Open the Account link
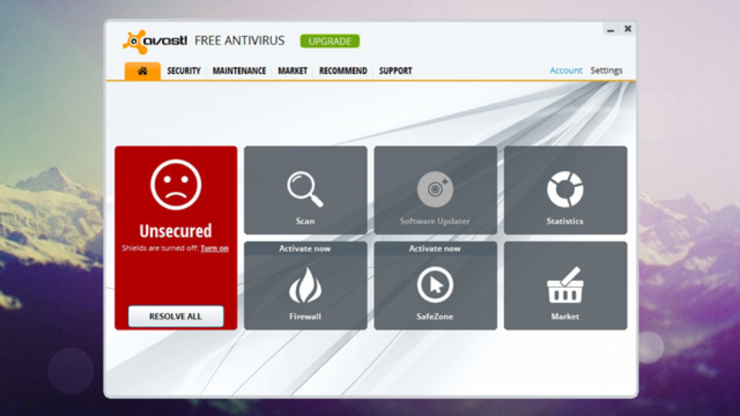 pyautogui.click(x=566, y=70)
